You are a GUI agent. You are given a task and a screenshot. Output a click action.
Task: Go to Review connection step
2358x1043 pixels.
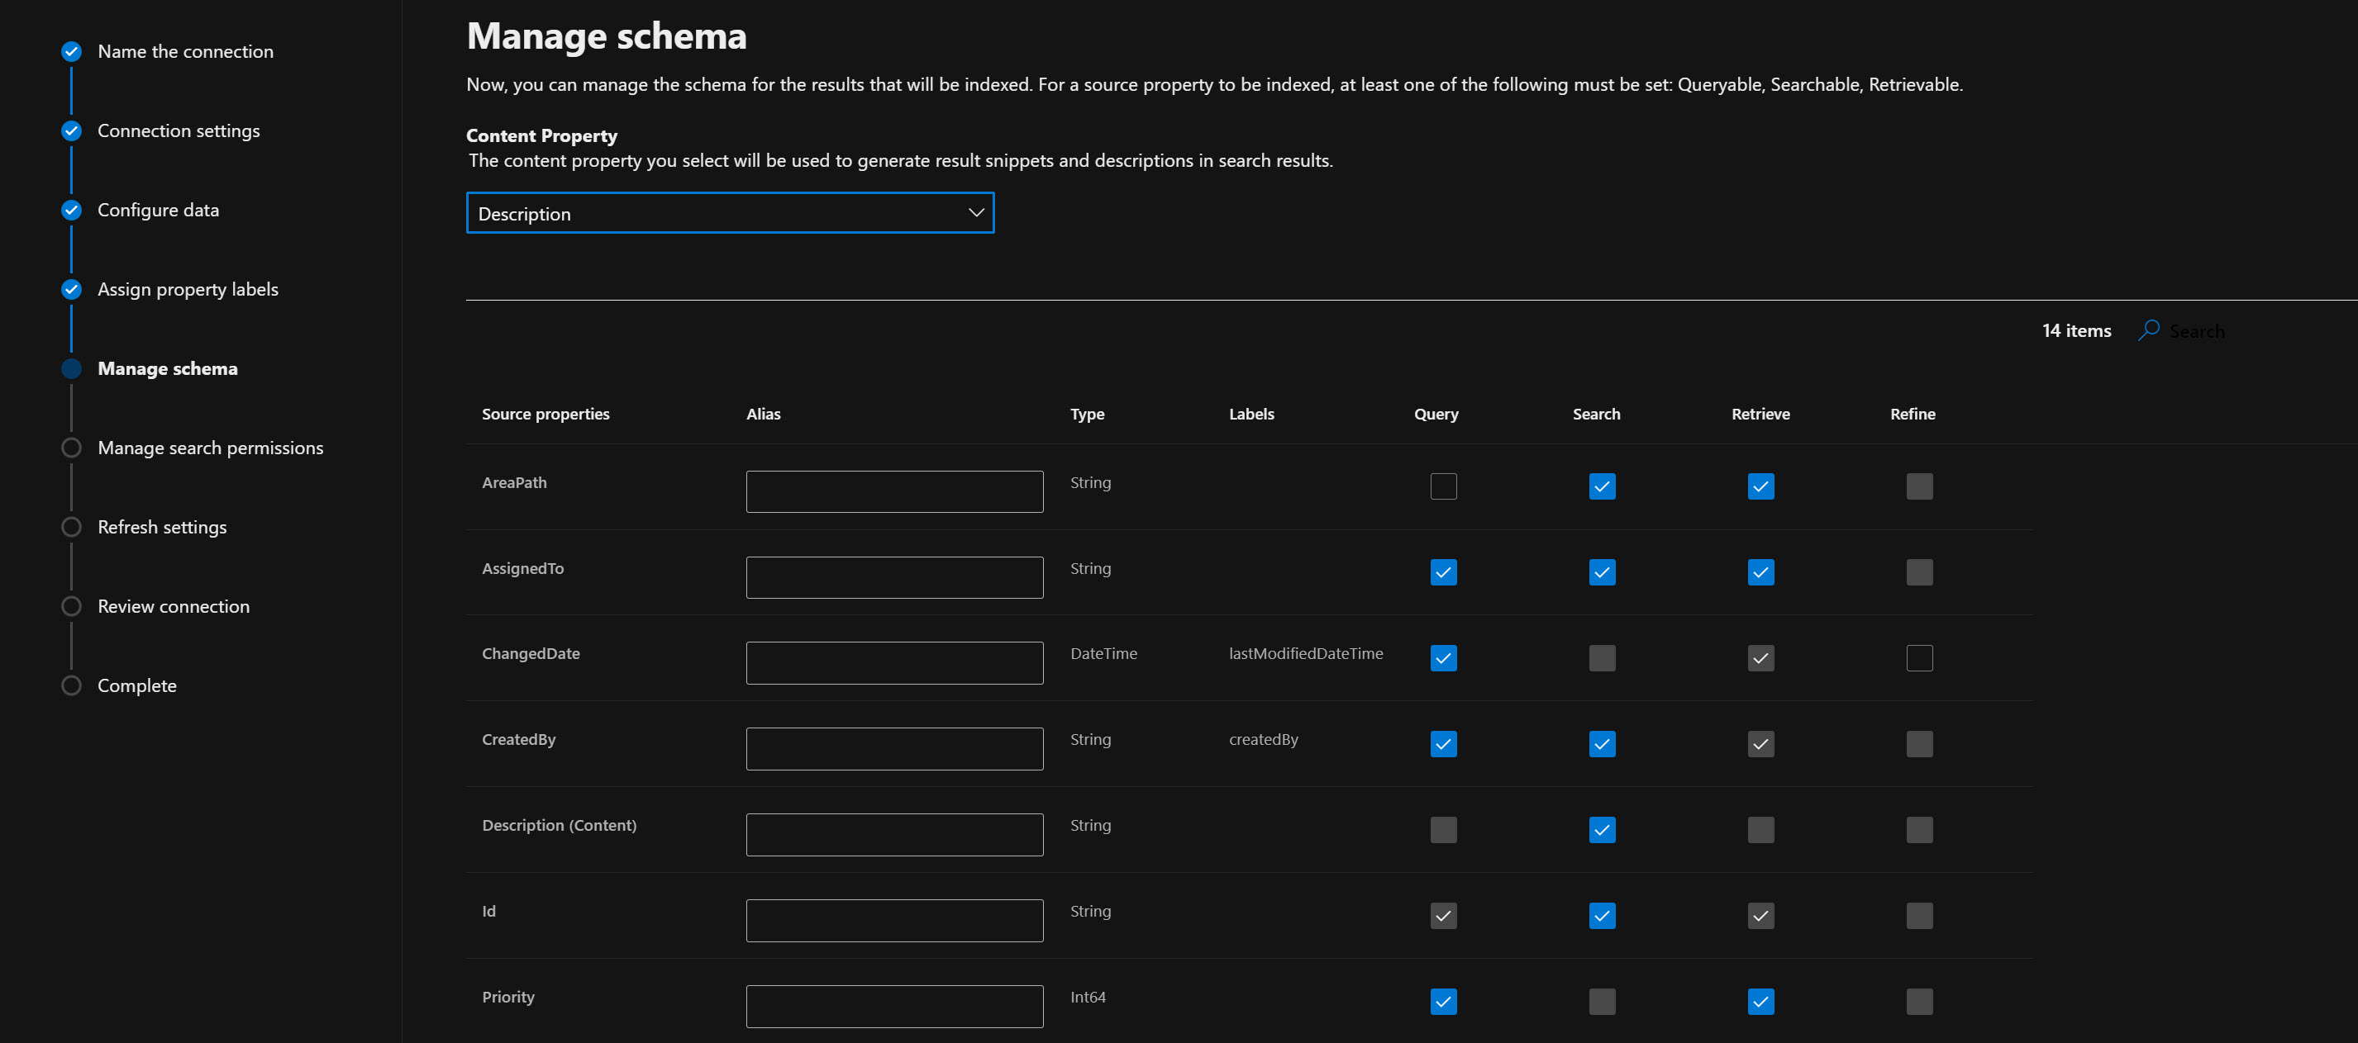(x=173, y=607)
